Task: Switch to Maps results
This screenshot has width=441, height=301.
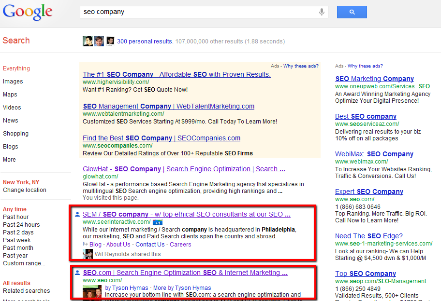Action: [10, 95]
